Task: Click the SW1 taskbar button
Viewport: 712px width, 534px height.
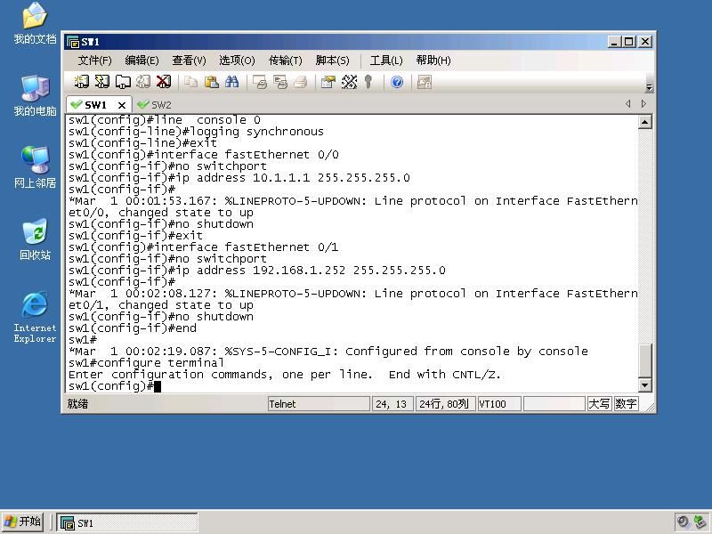Action: [x=126, y=522]
